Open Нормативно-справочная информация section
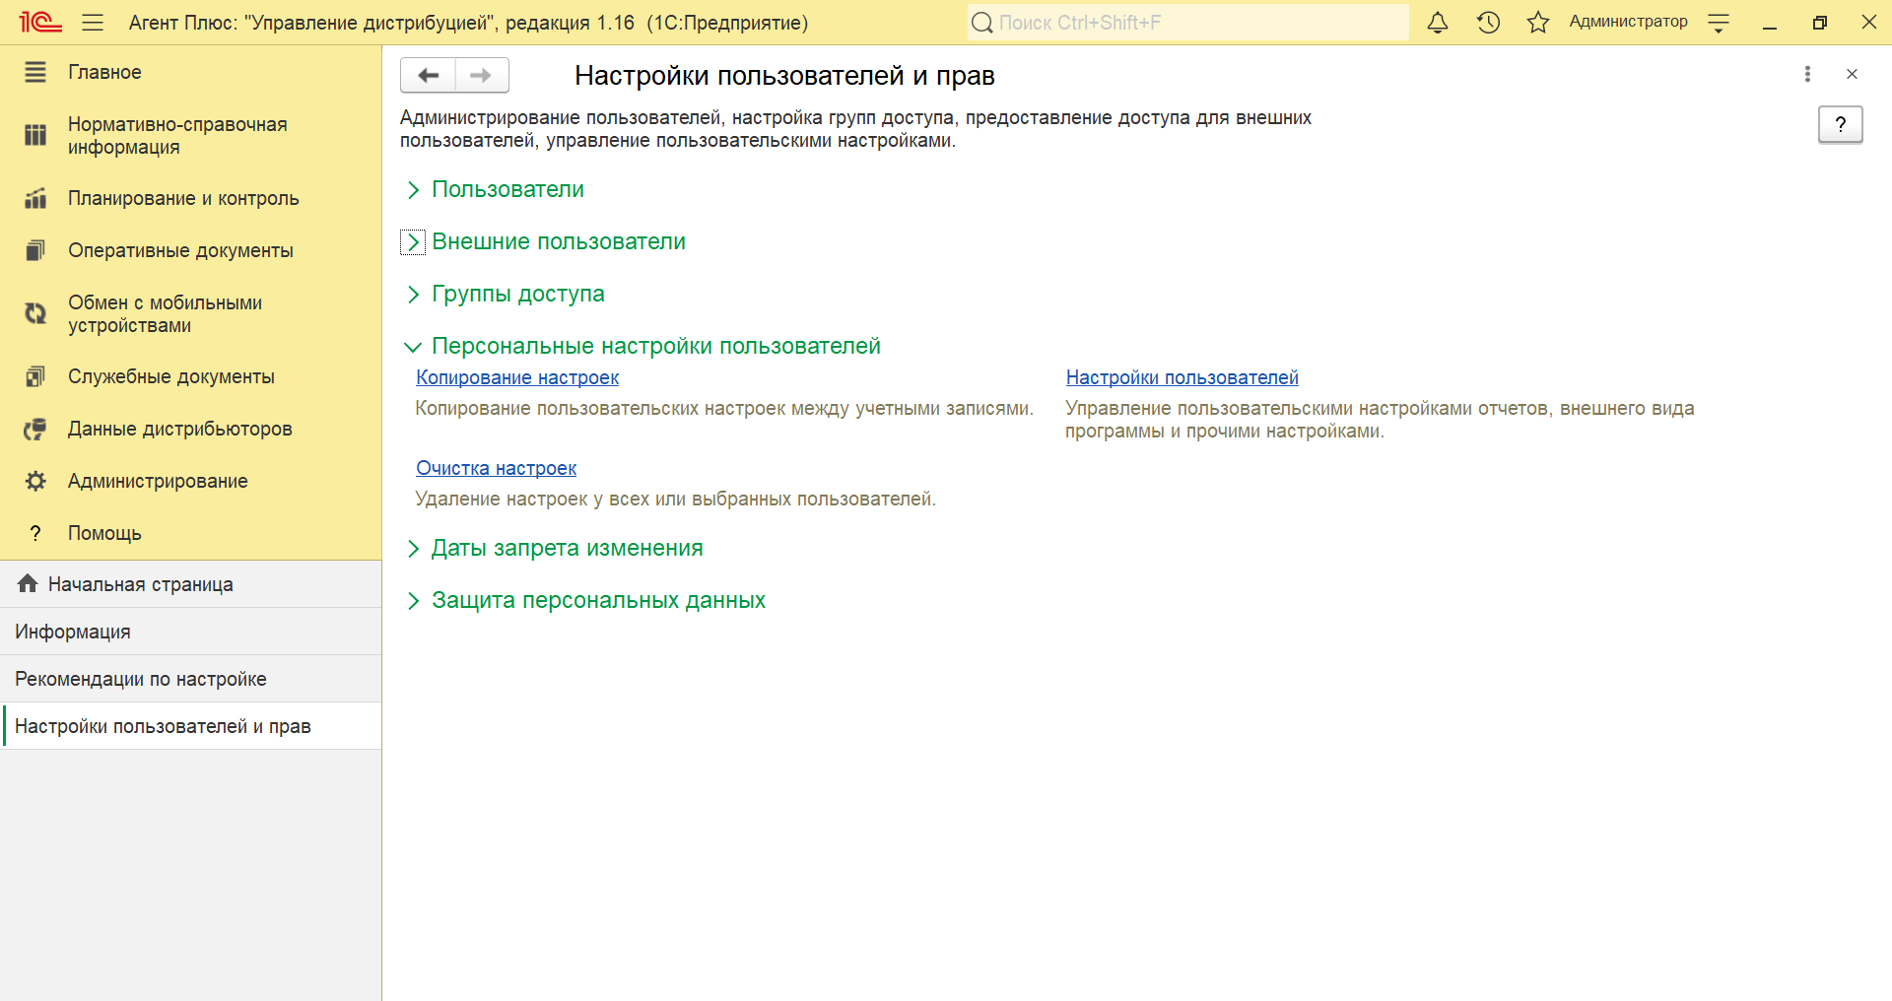 (191, 135)
